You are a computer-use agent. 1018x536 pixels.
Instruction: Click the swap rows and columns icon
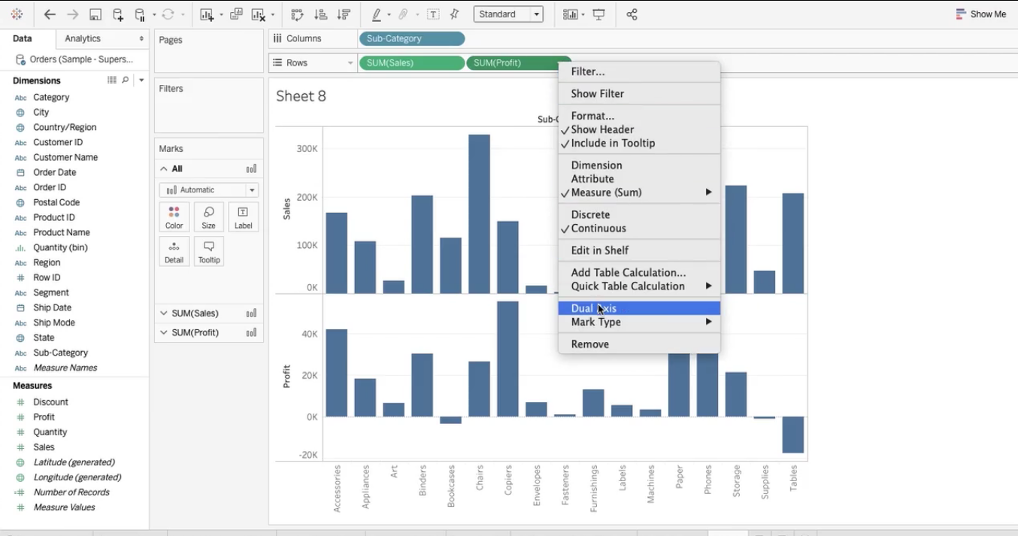tap(297, 14)
